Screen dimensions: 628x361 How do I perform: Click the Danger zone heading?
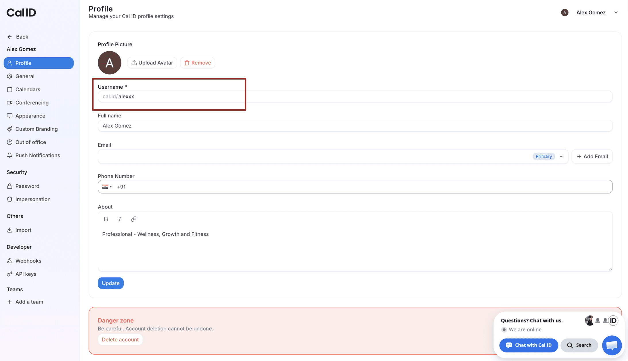(x=116, y=320)
